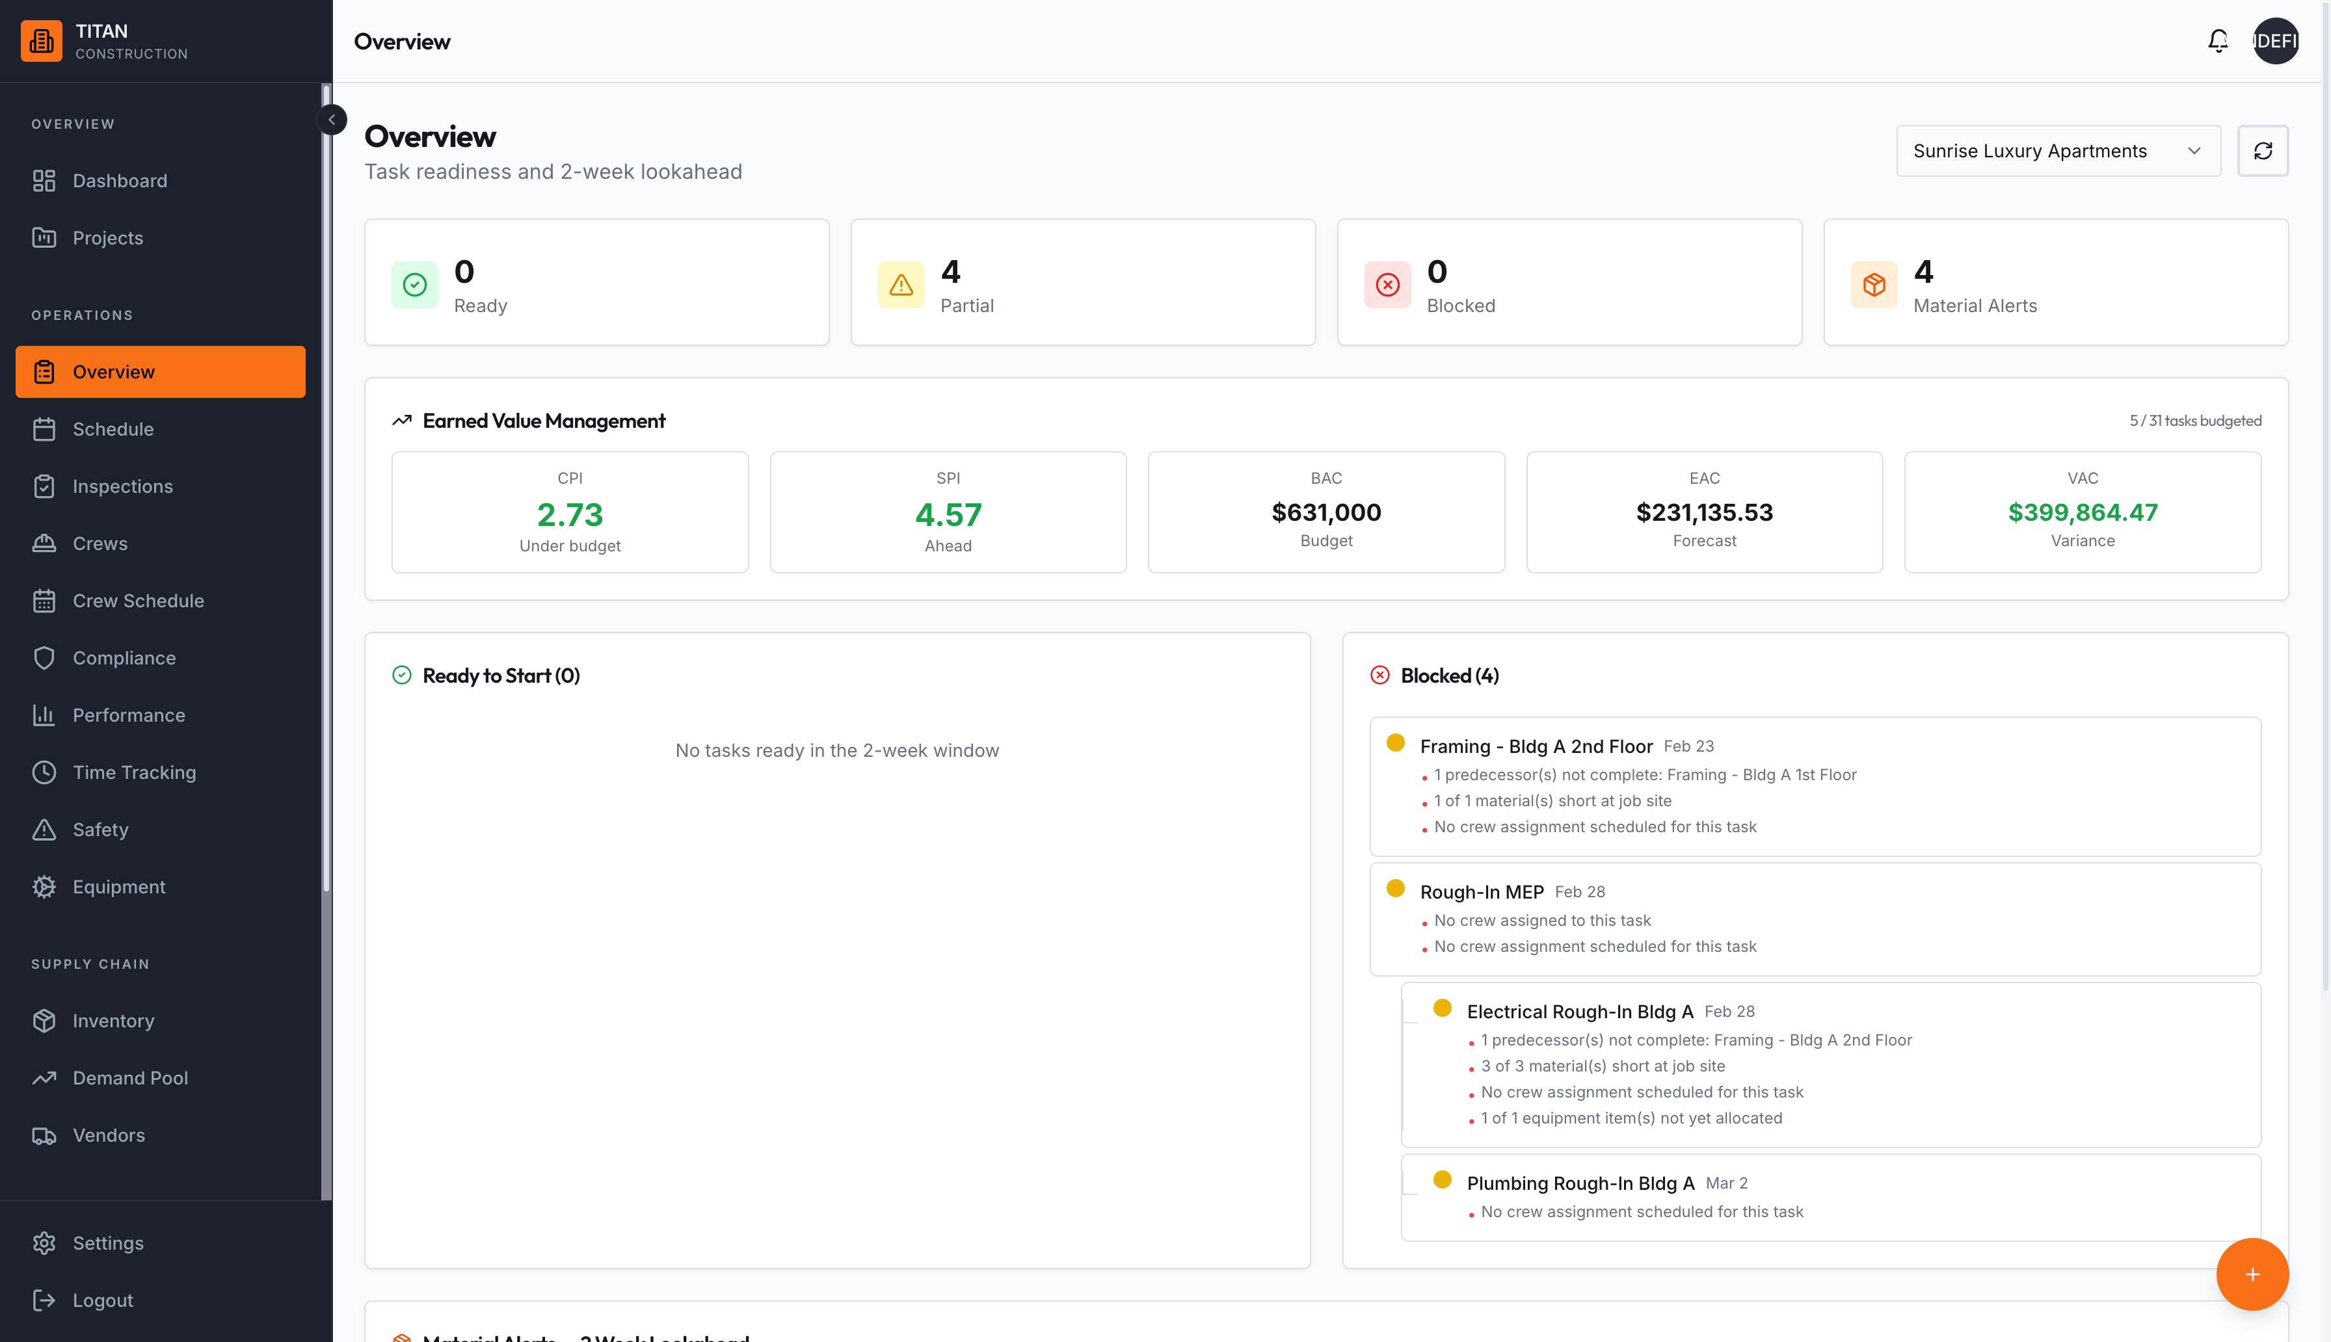Click the BAC $631,000 budget card
Viewport: 2331px width, 1342px height.
[1326, 512]
